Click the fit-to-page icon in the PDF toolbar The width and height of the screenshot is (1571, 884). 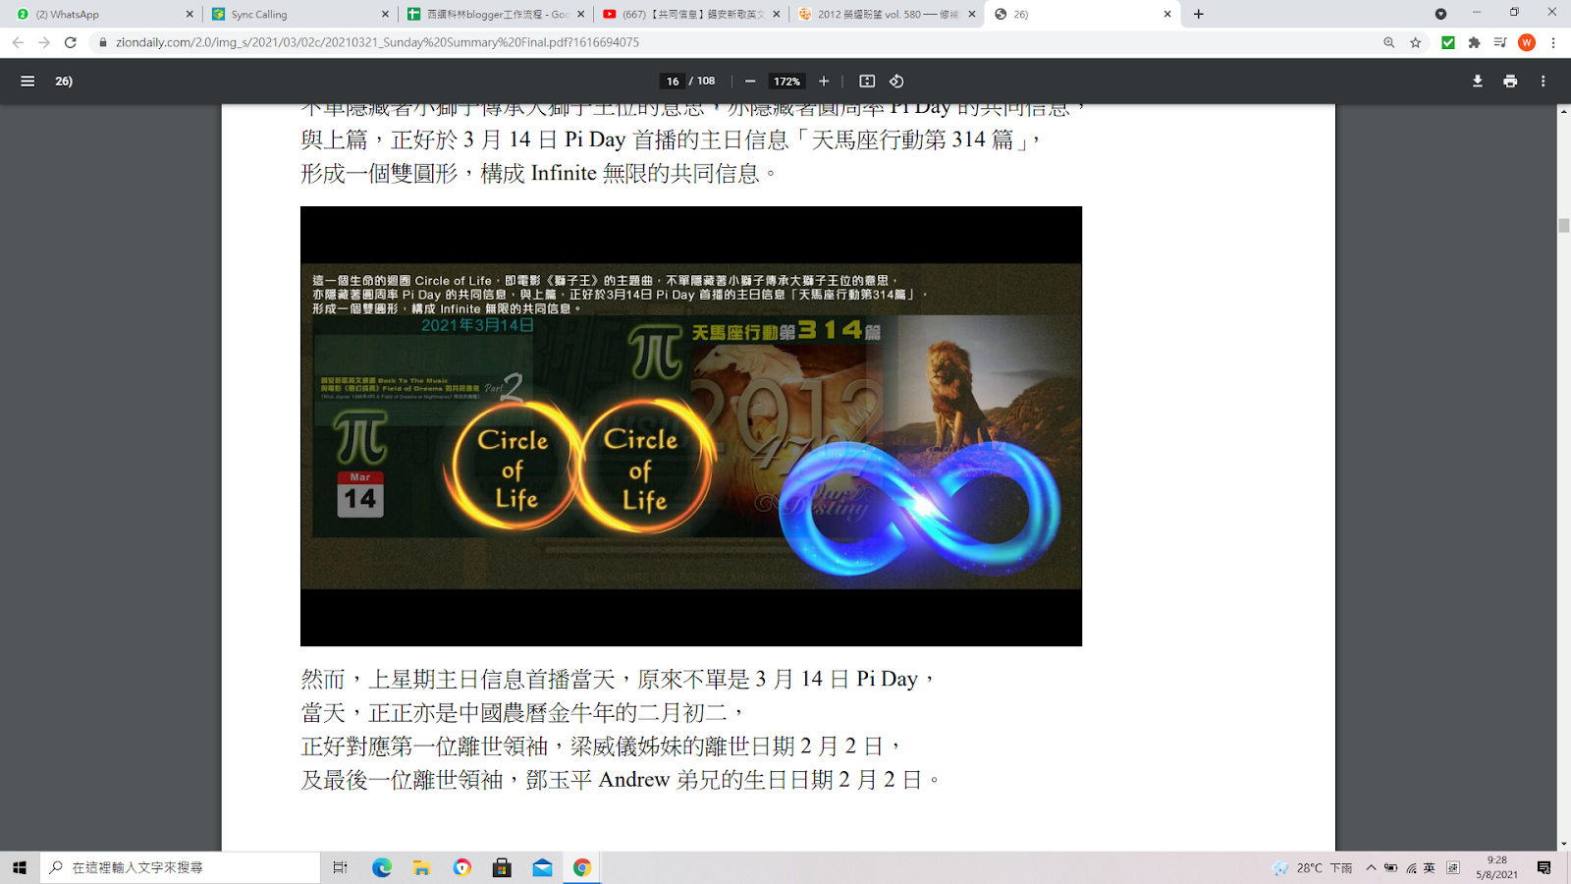867,82
